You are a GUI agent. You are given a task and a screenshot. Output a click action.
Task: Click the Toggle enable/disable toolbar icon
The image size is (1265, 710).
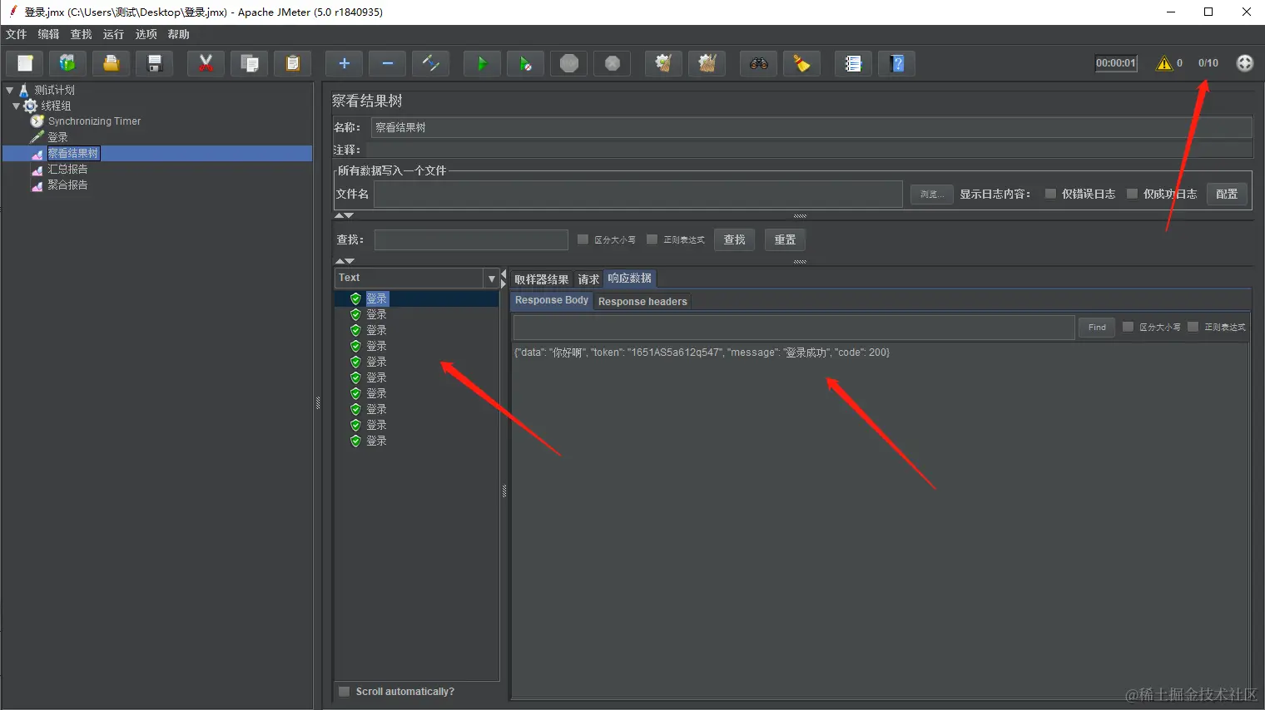pyautogui.click(x=431, y=63)
